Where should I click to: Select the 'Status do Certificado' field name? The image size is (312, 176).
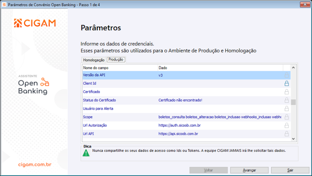coord(99,100)
